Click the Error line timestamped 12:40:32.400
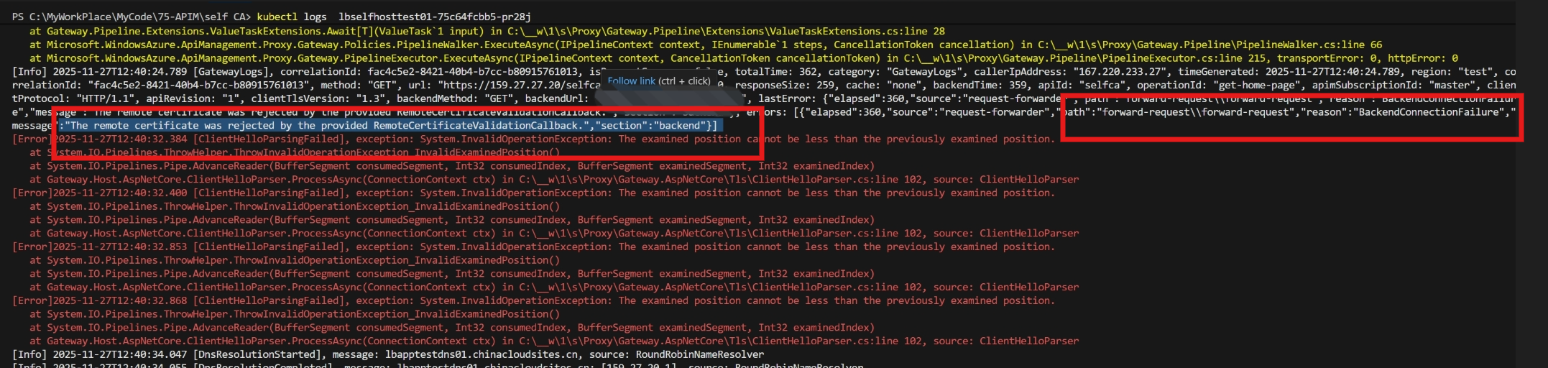The image size is (1548, 368). coord(120,193)
